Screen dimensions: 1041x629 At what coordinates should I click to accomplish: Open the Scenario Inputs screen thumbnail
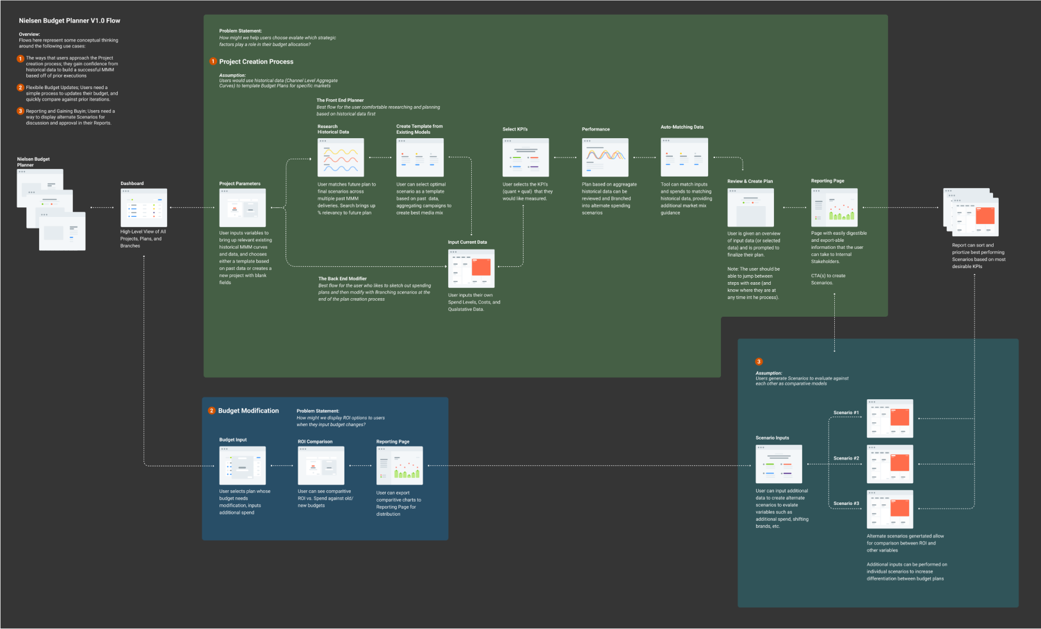(x=779, y=464)
